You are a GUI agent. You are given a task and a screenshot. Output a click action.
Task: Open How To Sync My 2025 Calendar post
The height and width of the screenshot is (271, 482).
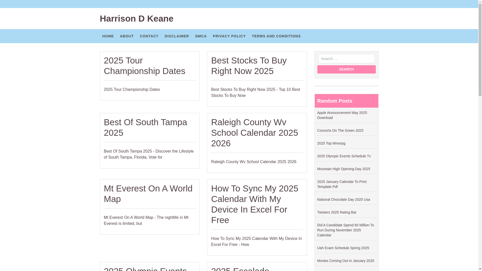255,204
